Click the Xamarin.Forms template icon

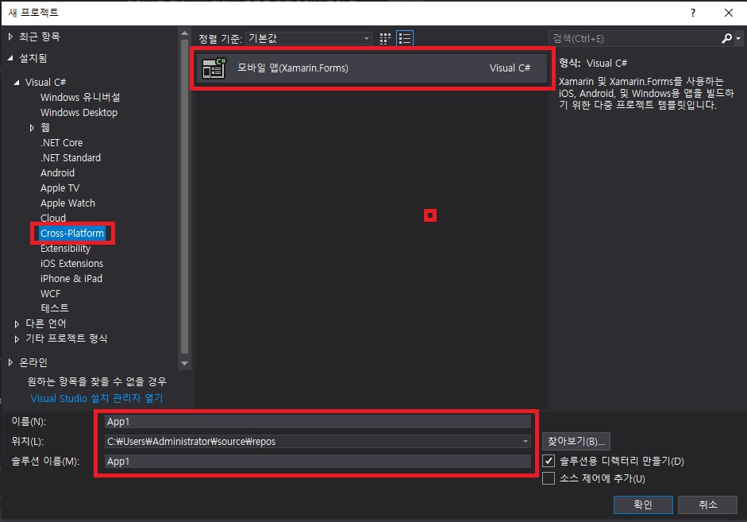[x=214, y=68]
